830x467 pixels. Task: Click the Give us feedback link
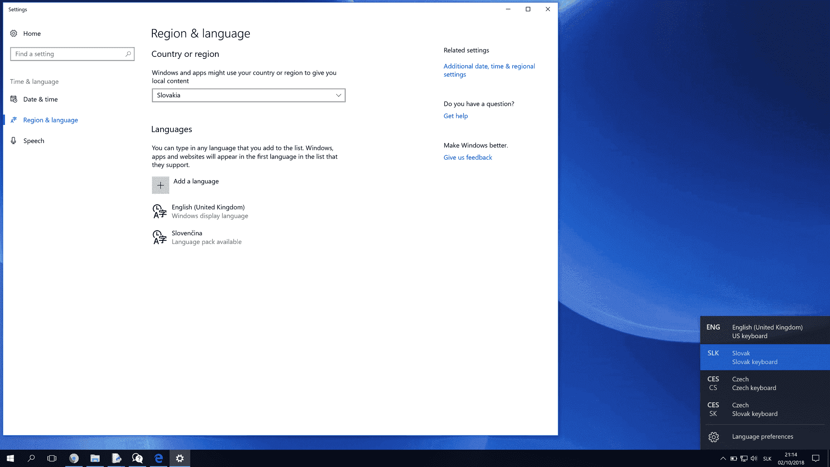tap(468, 158)
